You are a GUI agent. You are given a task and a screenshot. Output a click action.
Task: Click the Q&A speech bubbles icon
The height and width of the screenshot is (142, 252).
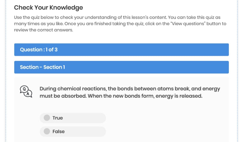26,91
